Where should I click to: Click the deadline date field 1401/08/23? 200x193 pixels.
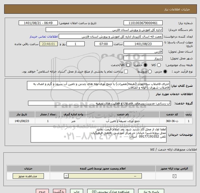(143, 44)
